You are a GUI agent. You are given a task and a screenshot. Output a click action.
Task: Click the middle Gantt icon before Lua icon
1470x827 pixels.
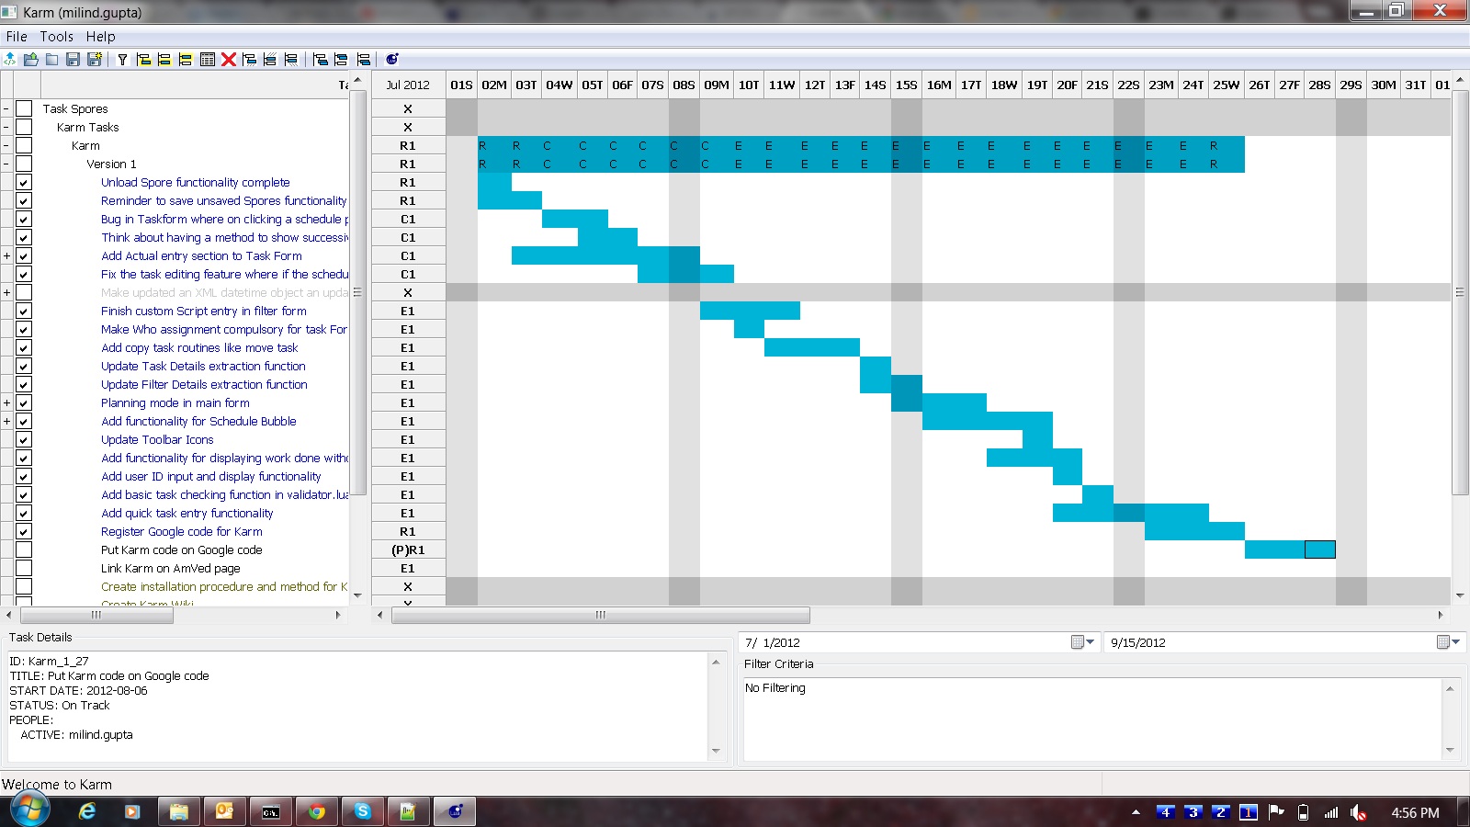[342, 59]
